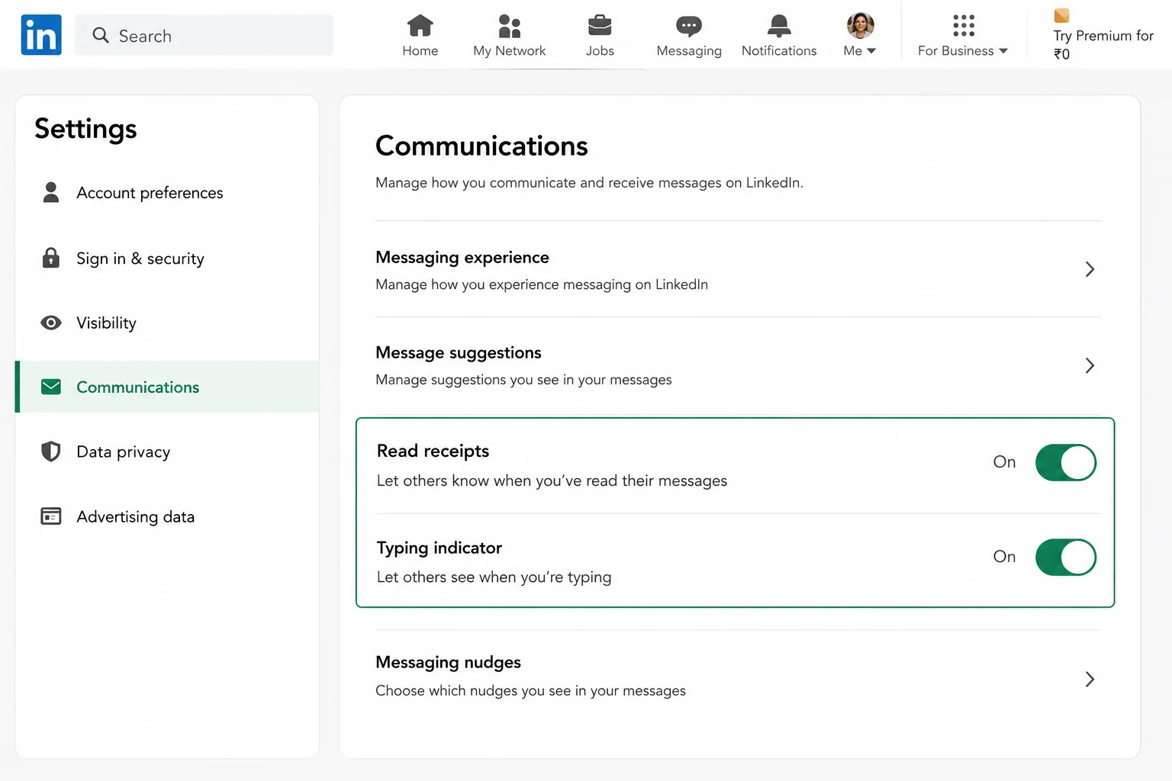Open Message suggestions chevron

[x=1090, y=365]
